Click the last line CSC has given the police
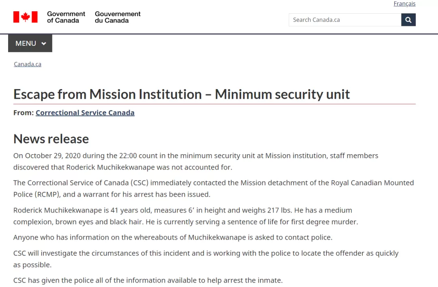438x287 pixels. 148,280
